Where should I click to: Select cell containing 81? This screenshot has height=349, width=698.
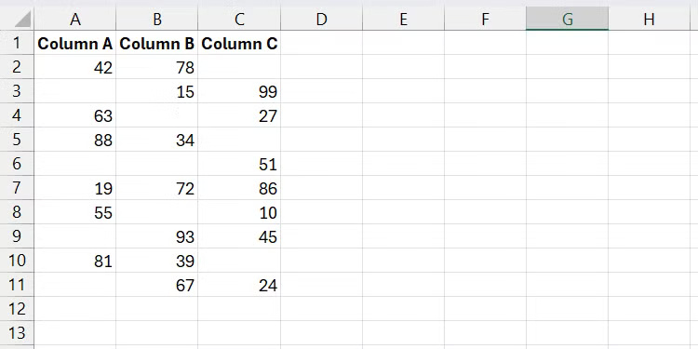tap(75, 261)
